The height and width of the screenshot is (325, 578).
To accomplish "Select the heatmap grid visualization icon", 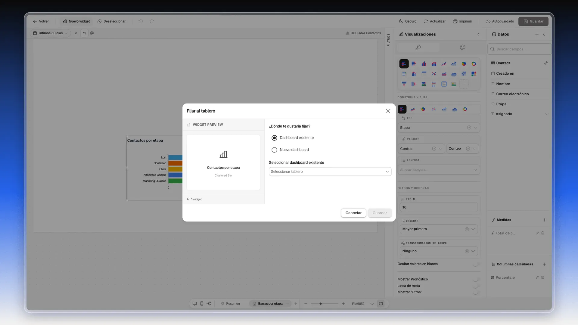I will (x=464, y=74).
